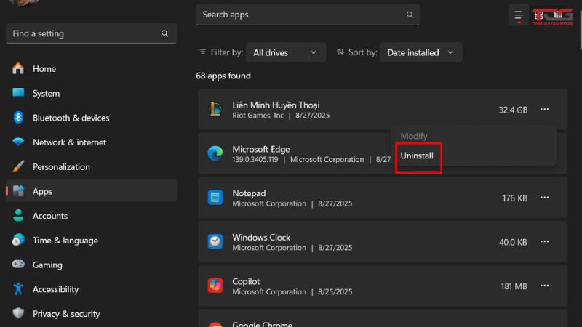Click the Personalization paintbrush icon
This screenshot has height=327, width=582.
point(17,166)
